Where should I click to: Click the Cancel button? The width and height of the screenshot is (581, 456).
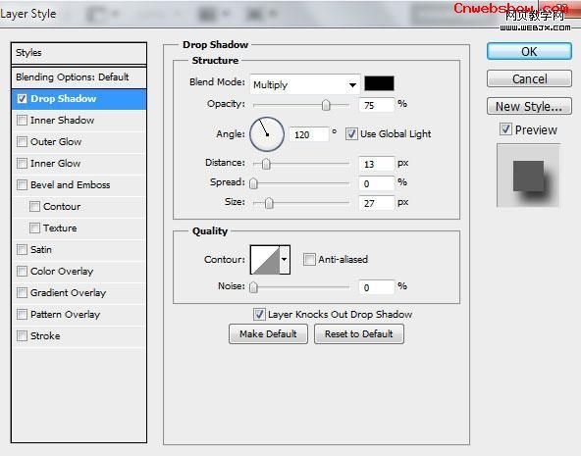coord(529,78)
